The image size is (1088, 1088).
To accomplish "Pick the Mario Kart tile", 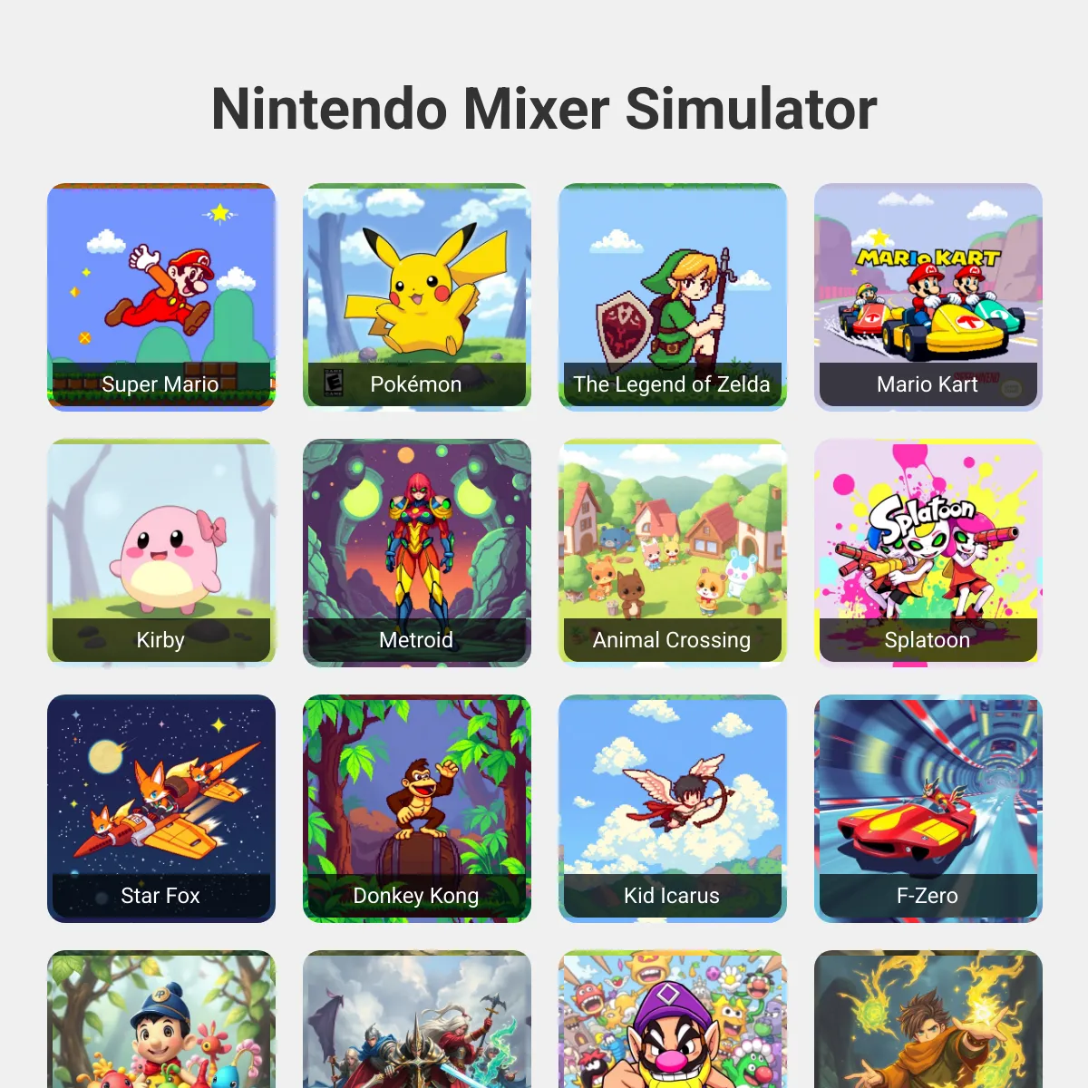I will pyautogui.click(x=928, y=297).
